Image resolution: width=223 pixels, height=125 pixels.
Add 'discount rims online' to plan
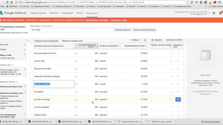click(x=178, y=69)
